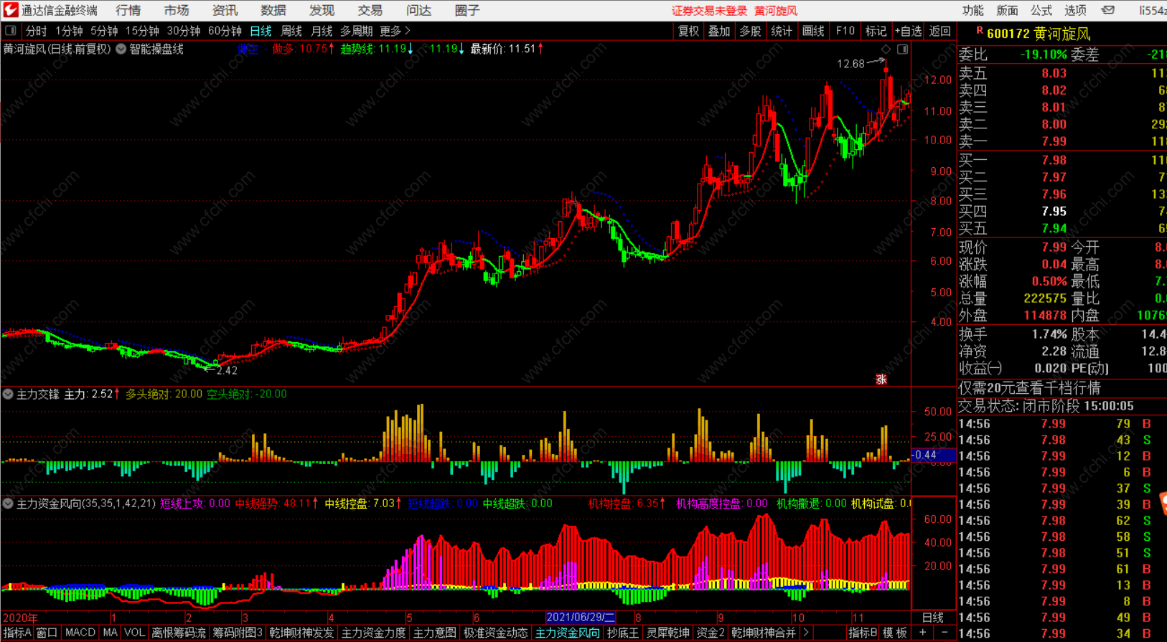Click the diamond marker icon above chart
Image resolution: width=1167 pixels, height=642 pixels.
pos(886,49)
